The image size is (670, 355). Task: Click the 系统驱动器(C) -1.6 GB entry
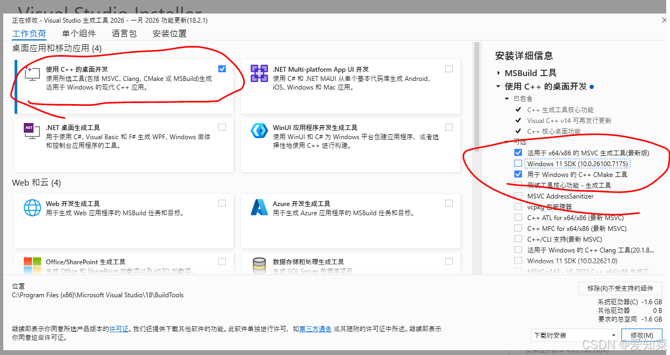click(x=629, y=302)
